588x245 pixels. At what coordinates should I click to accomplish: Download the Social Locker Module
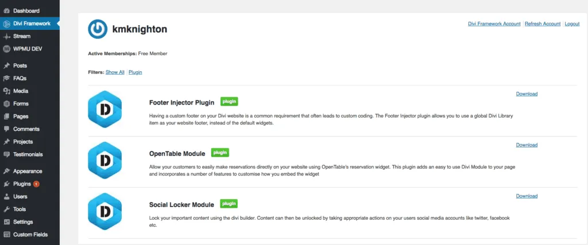coord(527,196)
